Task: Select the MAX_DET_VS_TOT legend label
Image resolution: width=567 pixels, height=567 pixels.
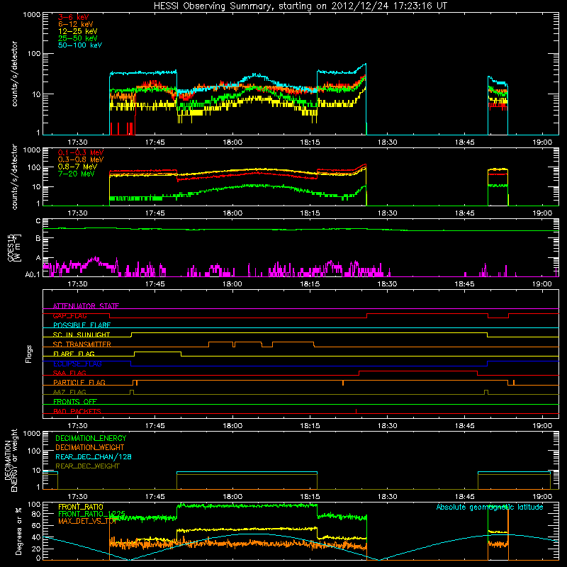Action: 87,521
